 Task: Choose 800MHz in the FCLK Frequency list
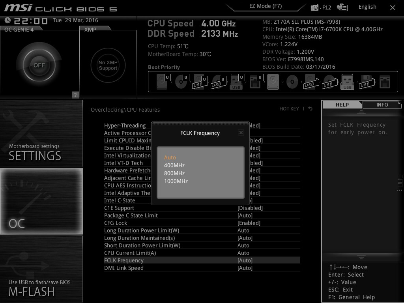click(x=174, y=173)
